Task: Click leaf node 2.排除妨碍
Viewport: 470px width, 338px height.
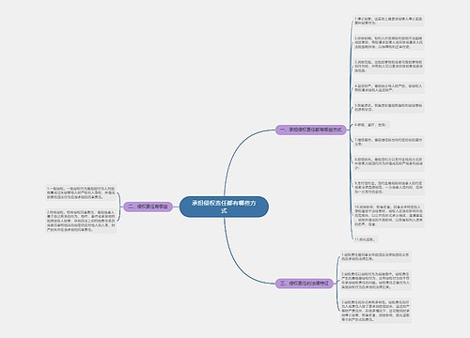Action: coord(388,42)
